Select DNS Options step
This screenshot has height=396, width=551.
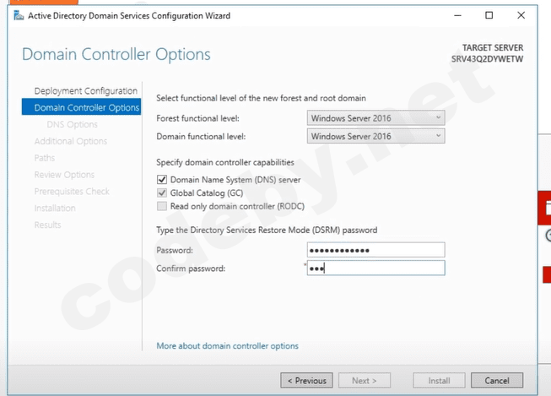tap(72, 124)
